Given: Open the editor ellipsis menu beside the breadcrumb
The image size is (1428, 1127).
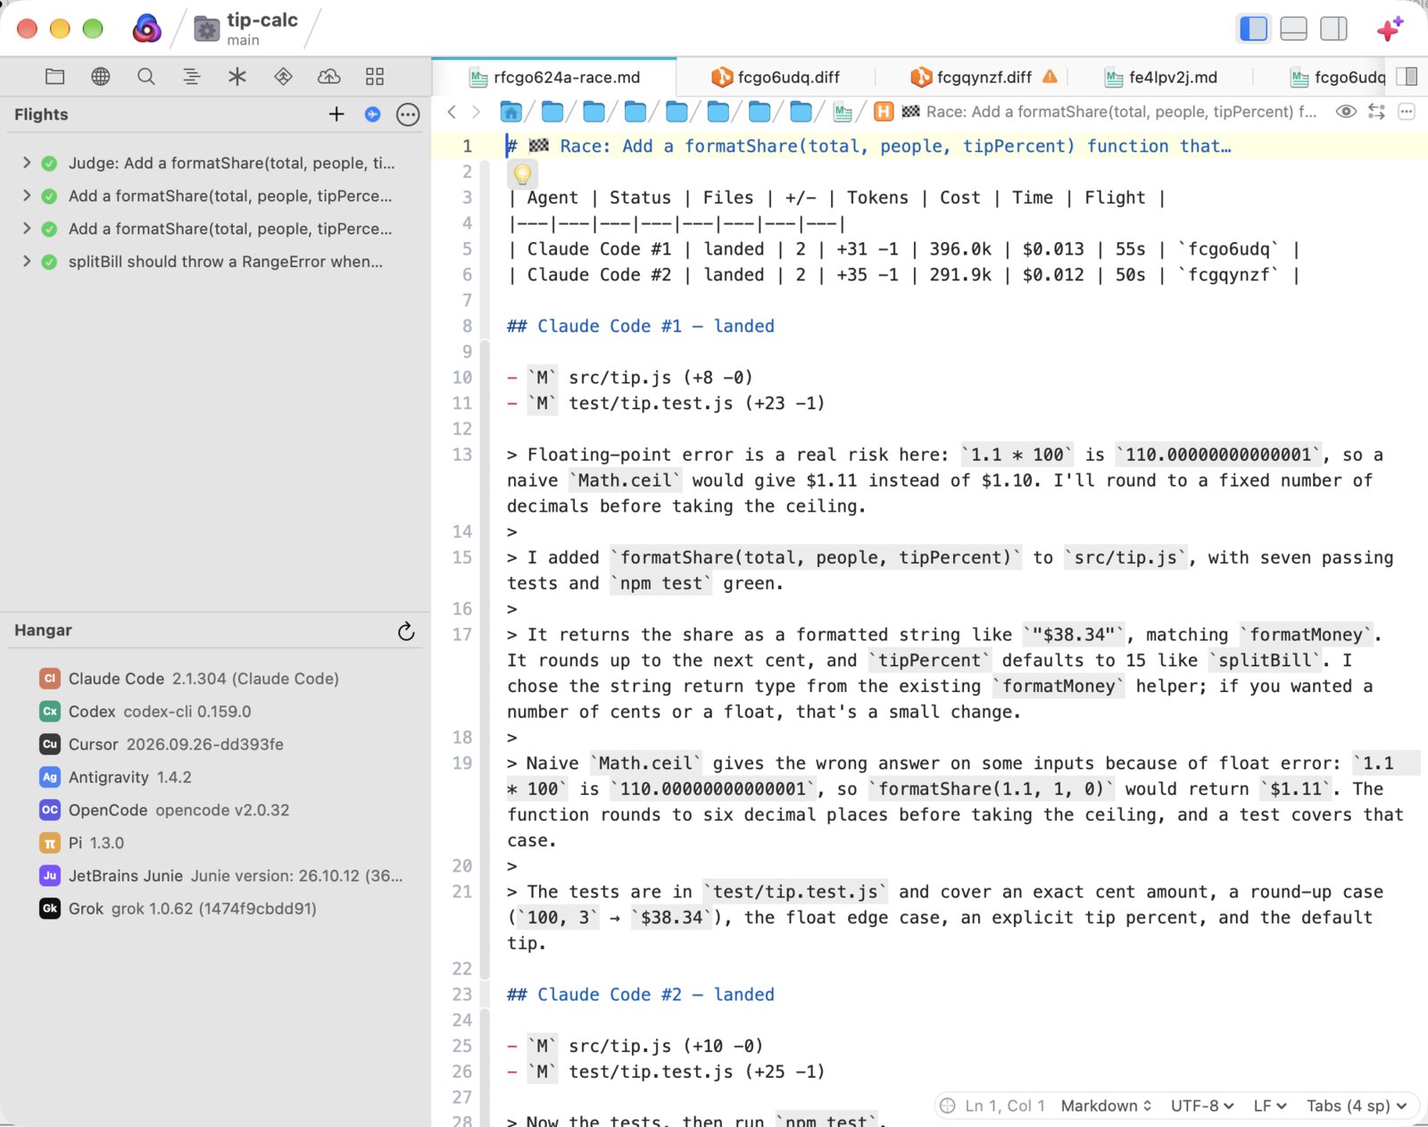Looking at the screenshot, I should pos(1407,112).
